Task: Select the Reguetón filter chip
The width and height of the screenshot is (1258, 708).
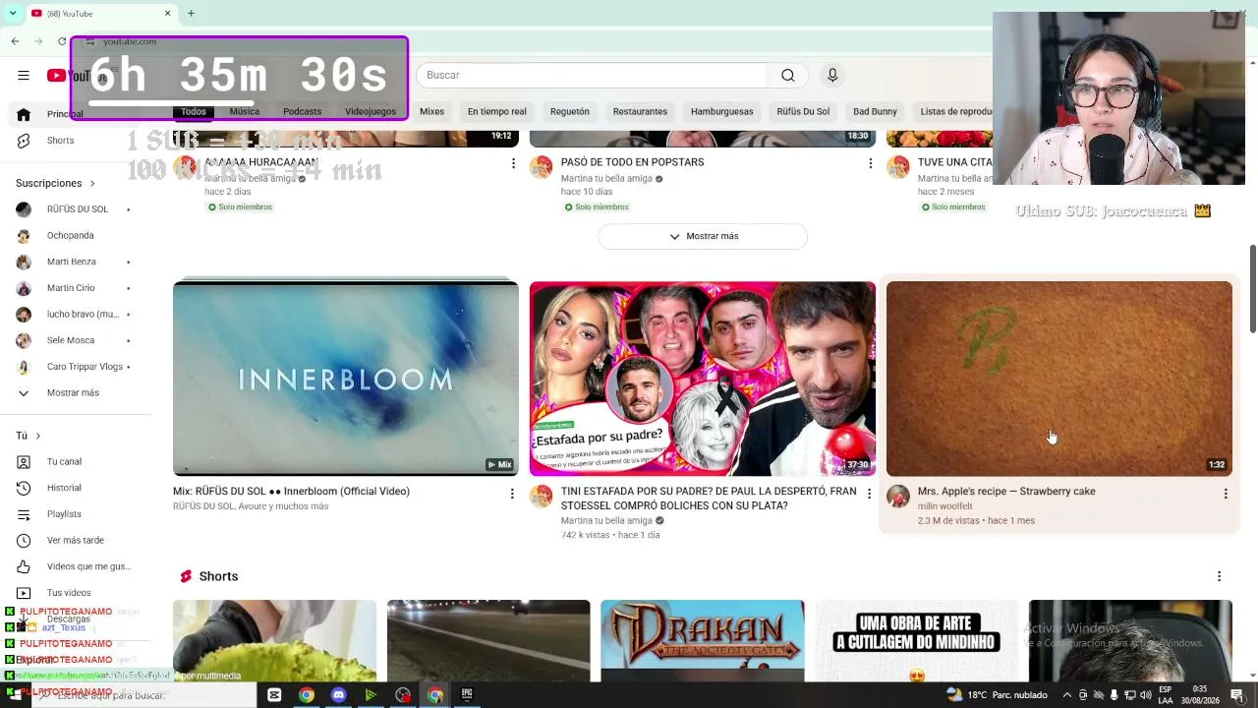Action: coord(570,112)
